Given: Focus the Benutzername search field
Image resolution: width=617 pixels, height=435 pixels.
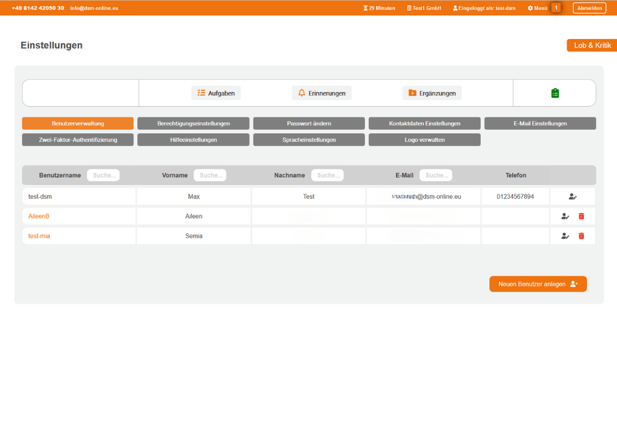Looking at the screenshot, I should click(103, 175).
